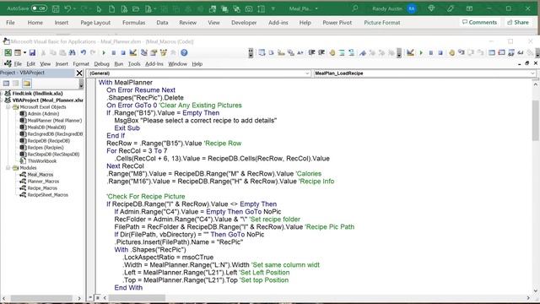This screenshot has width=540, height=304.
Task: Open the Object Browser icon
Action: [x=163, y=52]
